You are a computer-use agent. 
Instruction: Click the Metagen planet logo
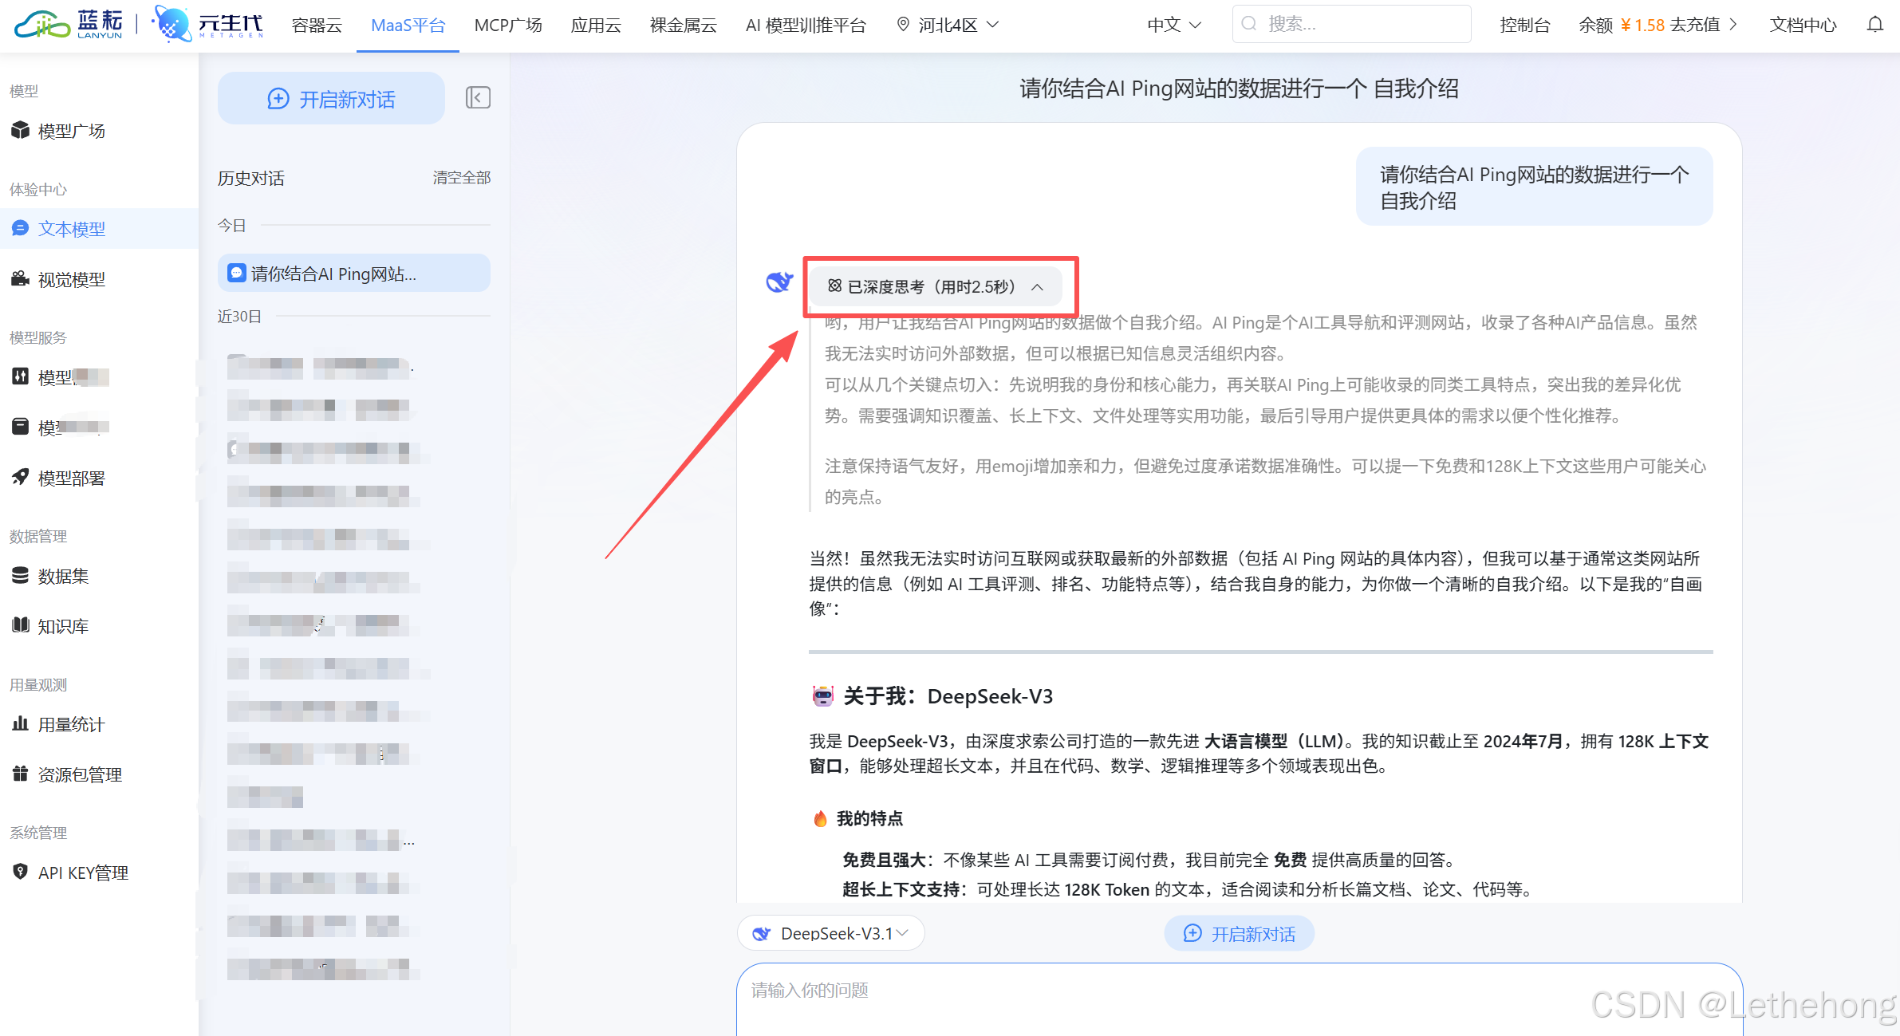pos(207,25)
